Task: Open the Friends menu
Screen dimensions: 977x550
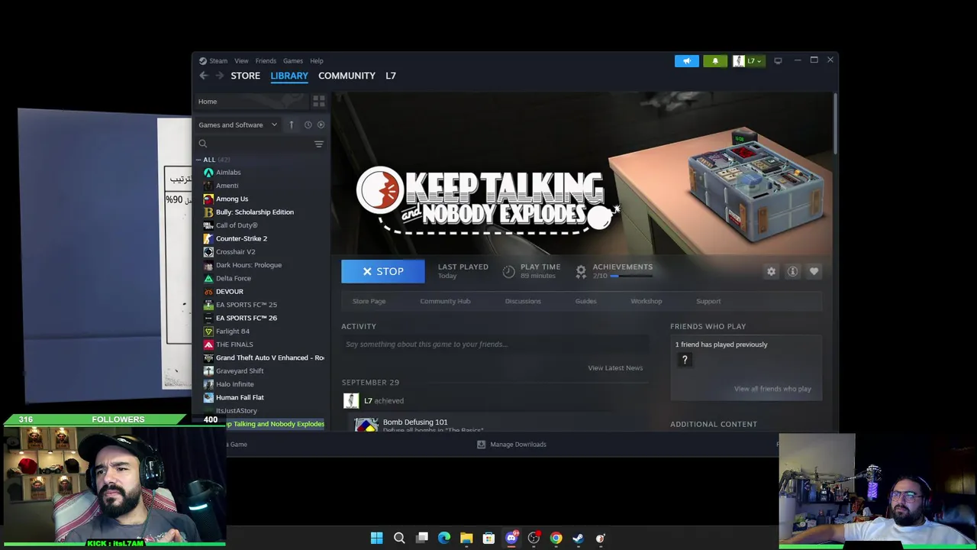Action: point(266,61)
